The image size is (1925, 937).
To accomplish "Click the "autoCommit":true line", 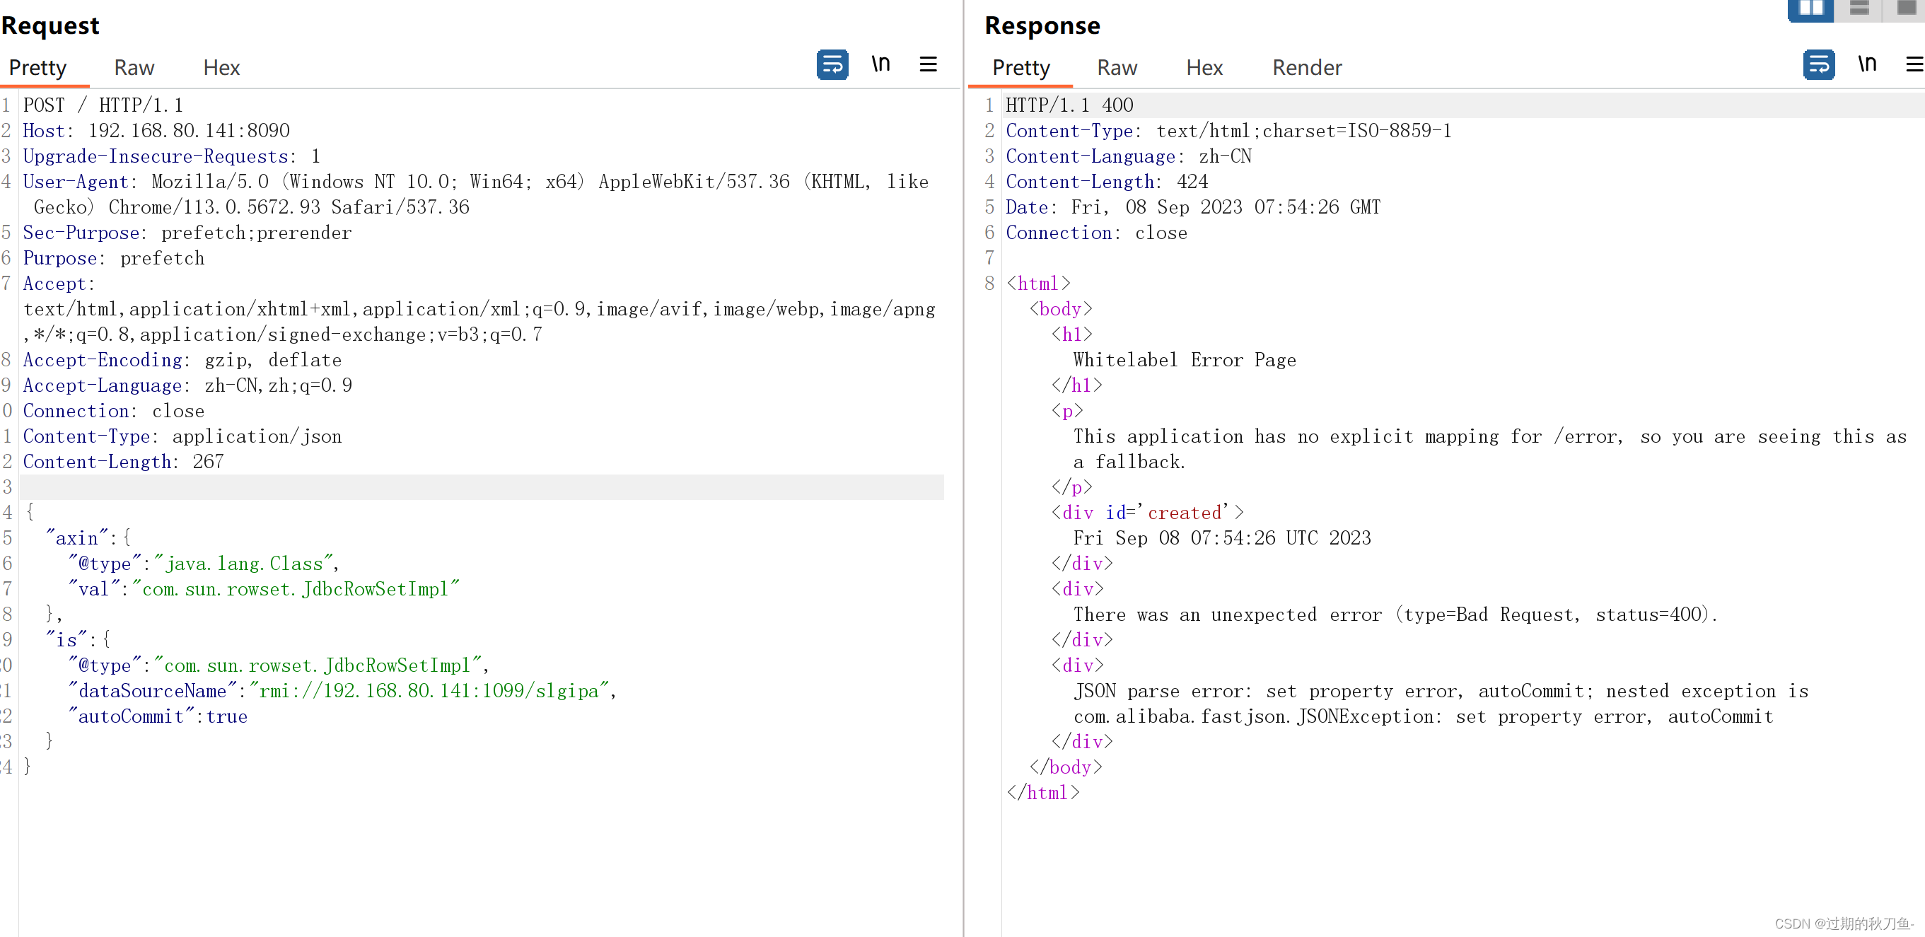I will 157,716.
